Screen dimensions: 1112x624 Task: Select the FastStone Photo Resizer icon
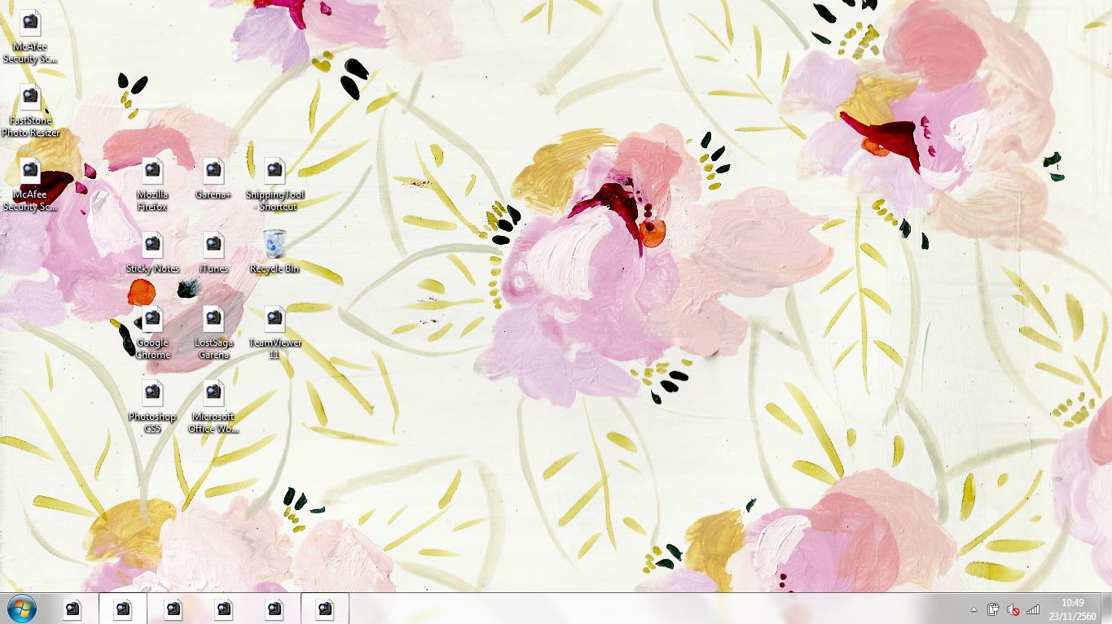(x=30, y=98)
